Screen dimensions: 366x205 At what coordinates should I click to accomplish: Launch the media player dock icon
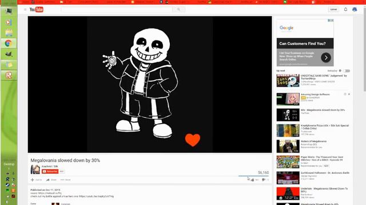coord(9,22)
